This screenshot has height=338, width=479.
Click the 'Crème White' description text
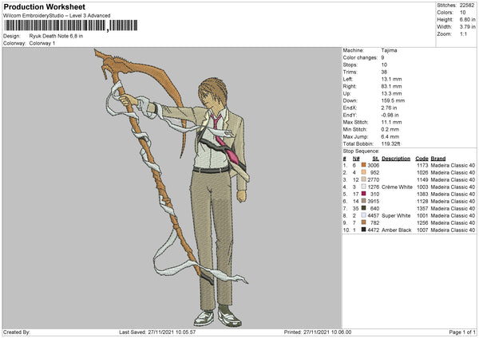397,187
